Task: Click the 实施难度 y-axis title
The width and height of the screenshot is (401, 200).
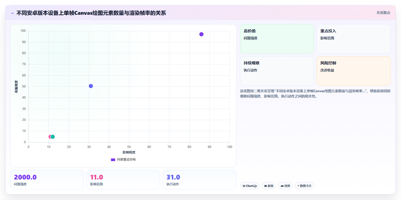Action: (x=16, y=87)
